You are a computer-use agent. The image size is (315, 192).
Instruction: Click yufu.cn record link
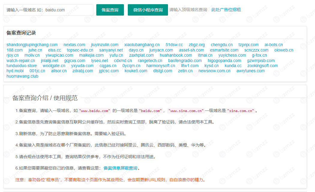[116, 55]
